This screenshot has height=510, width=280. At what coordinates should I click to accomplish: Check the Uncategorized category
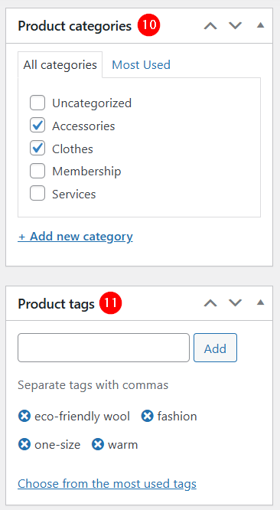pos(37,103)
